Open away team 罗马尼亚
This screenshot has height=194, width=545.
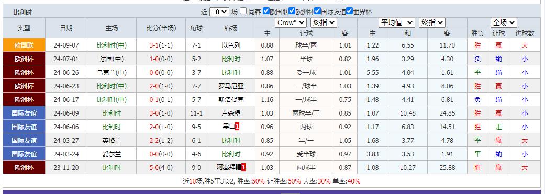[231, 86]
